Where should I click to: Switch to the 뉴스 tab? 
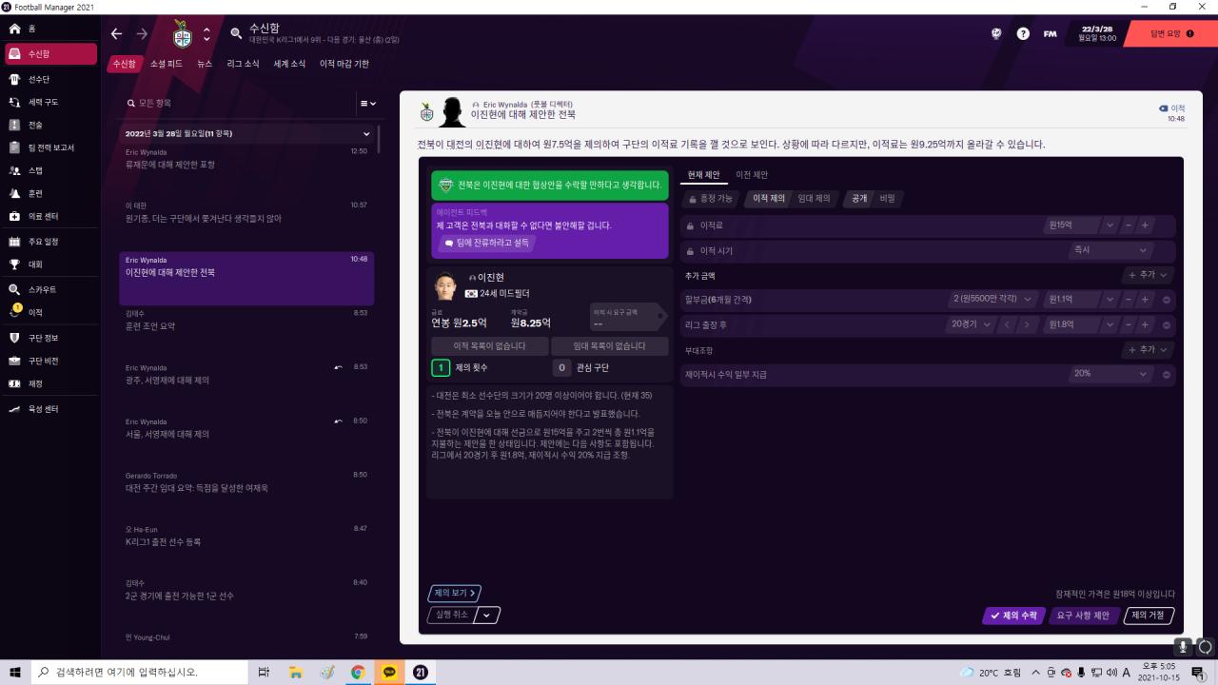[205, 64]
